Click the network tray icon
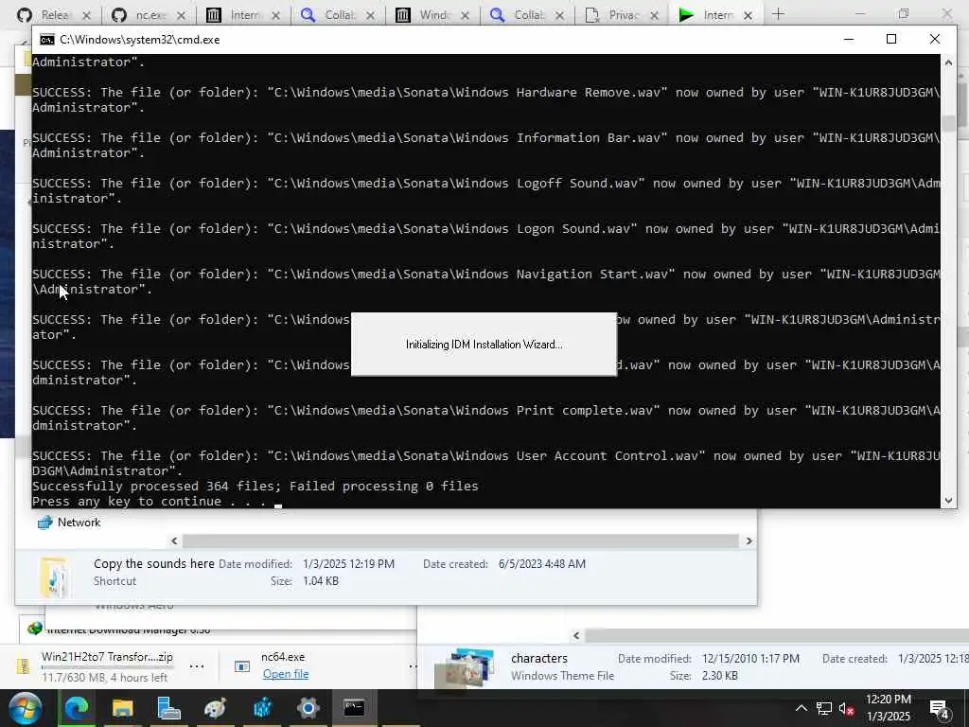This screenshot has width=969, height=727. click(x=824, y=708)
